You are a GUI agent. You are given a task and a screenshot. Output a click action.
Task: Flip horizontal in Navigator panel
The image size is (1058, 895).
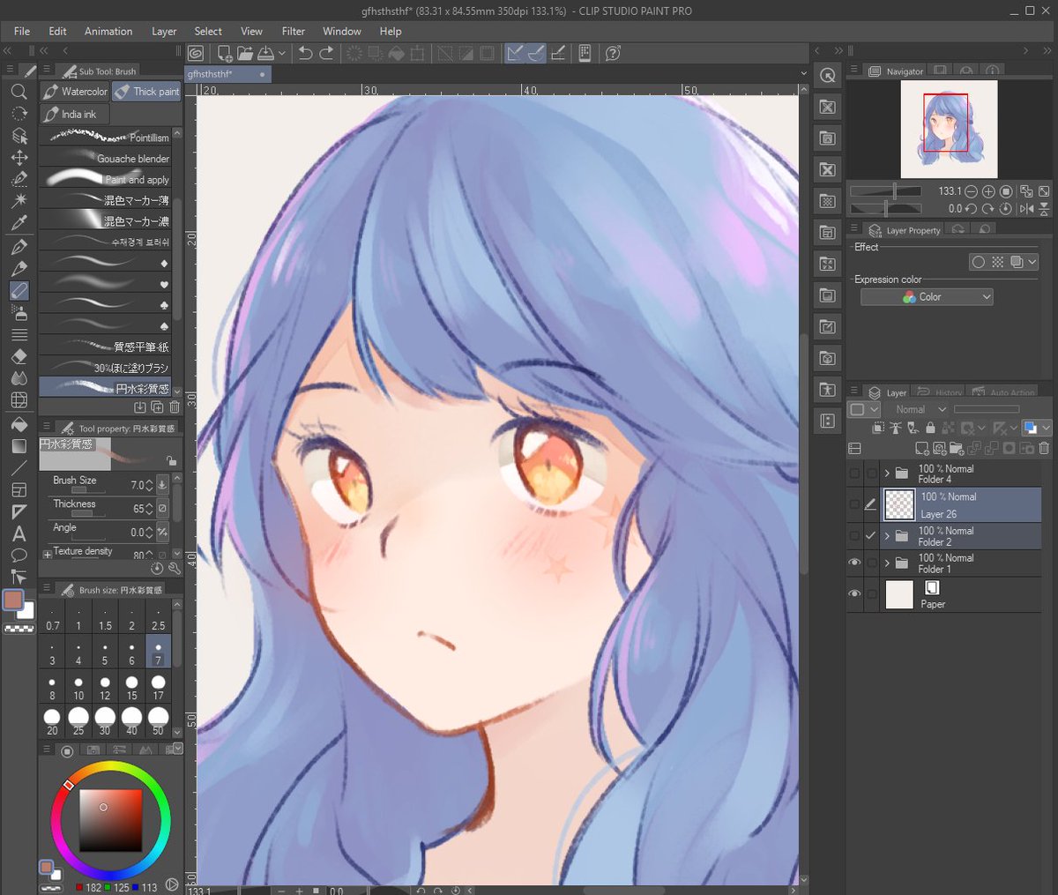click(1026, 209)
